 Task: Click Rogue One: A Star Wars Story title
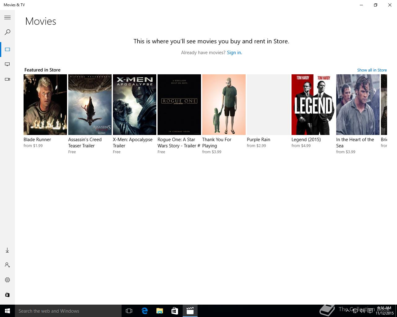(179, 143)
